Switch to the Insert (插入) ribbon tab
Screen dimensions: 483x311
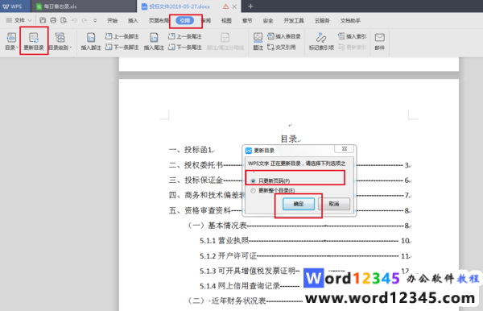[133, 21]
